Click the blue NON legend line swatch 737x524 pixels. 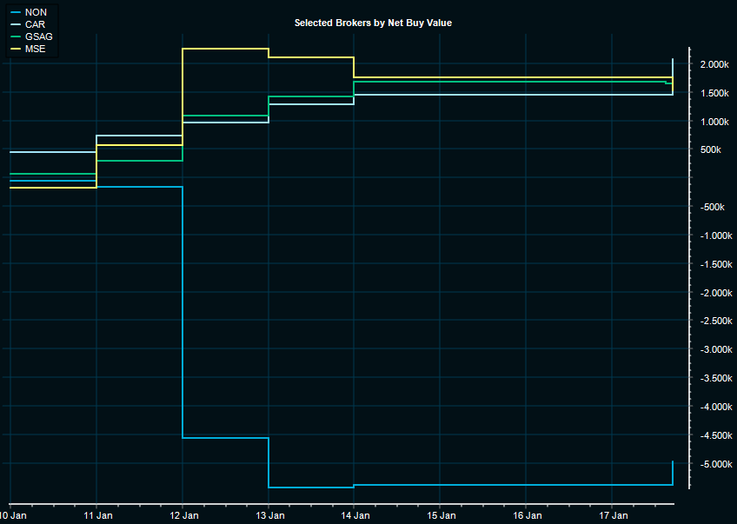(x=15, y=12)
